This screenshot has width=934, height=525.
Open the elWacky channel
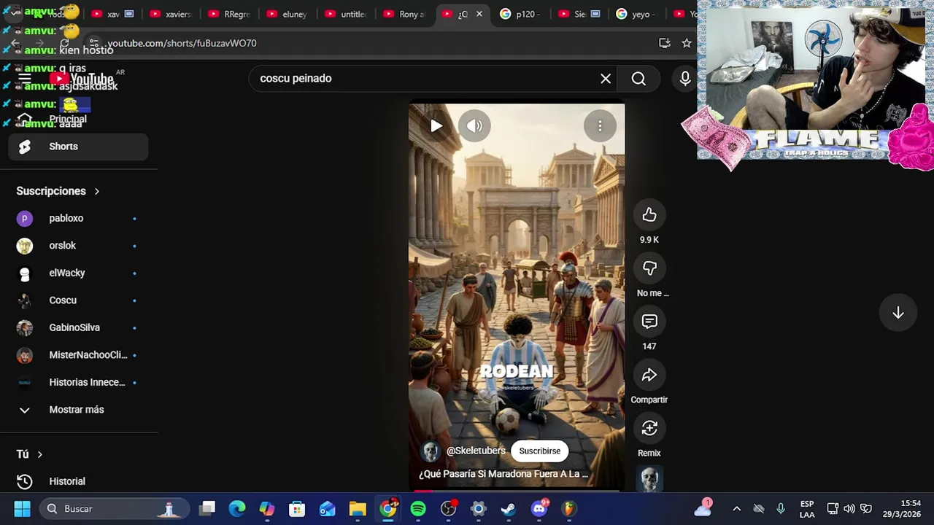pos(78,273)
